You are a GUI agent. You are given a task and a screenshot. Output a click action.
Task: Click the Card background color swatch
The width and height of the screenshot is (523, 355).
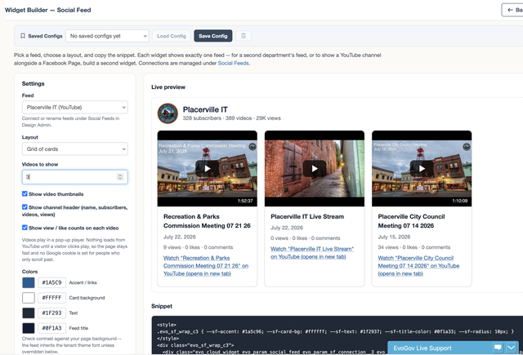29,298
